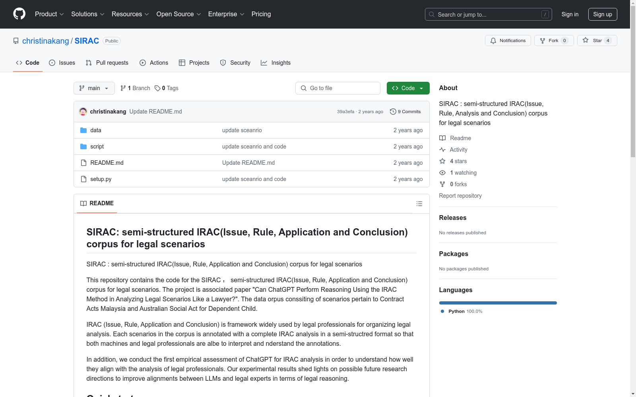Open the script folder name
The height and width of the screenshot is (397, 636).
[97, 146]
